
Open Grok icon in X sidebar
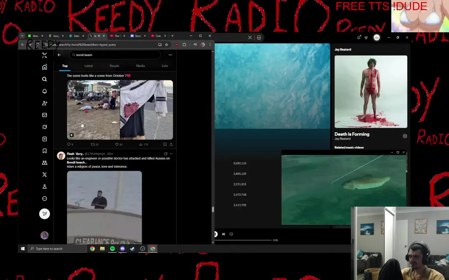(x=44, y=127)
